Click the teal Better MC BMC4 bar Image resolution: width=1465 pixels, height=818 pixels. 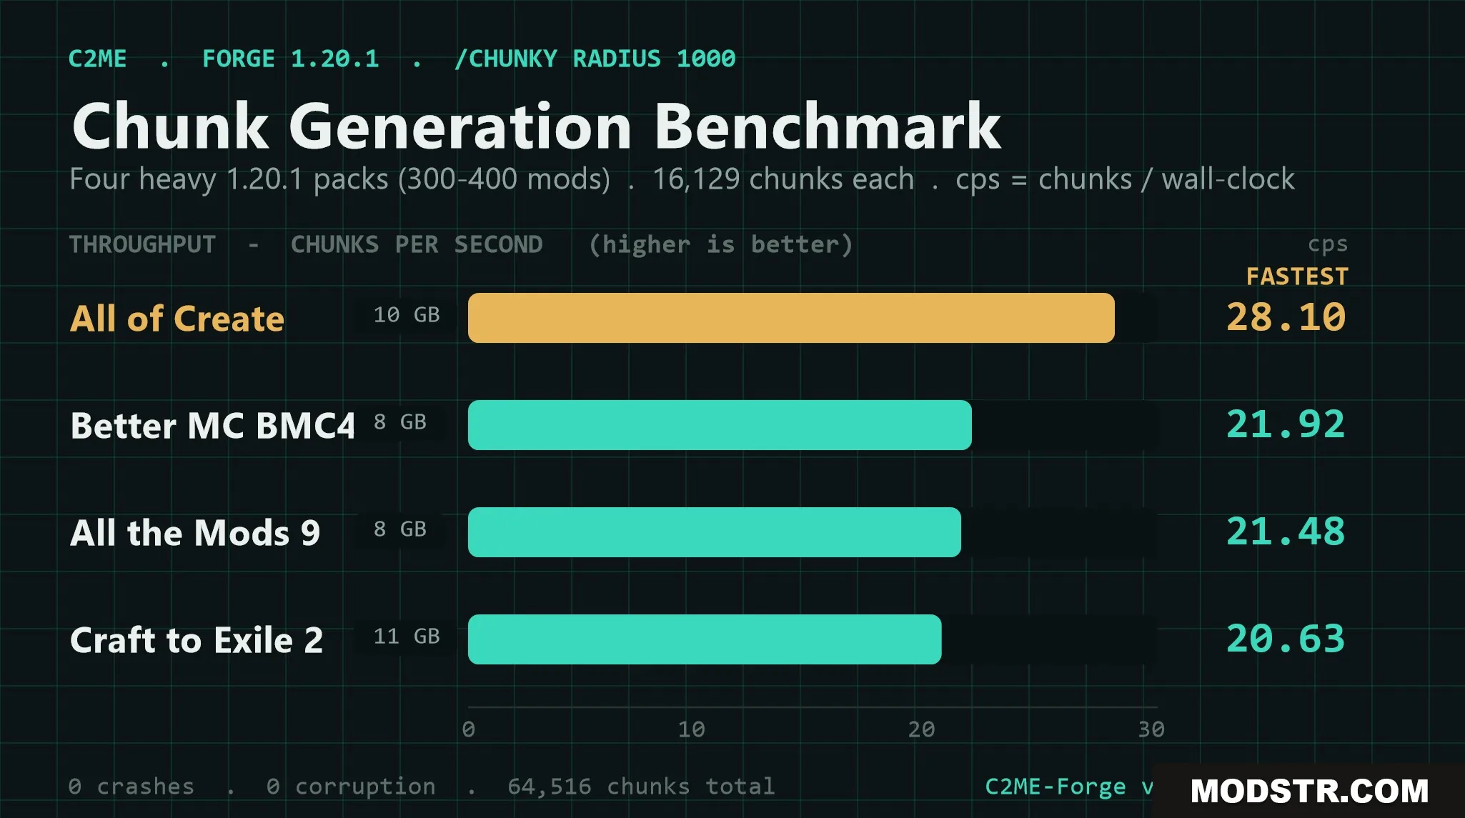tap(720, 425)
